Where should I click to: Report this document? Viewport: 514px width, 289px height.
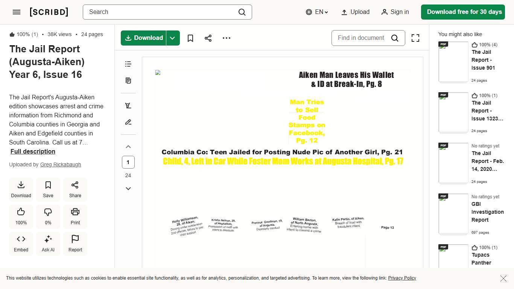point(75,243)
